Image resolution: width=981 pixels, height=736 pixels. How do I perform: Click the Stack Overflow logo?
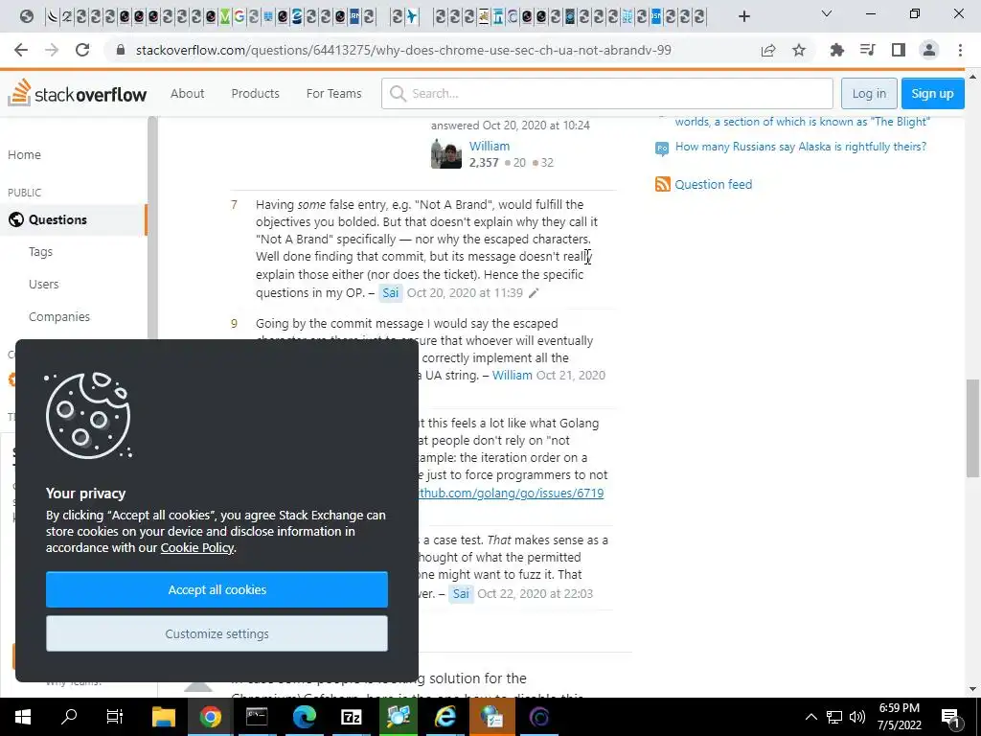[x=77, y=93]
